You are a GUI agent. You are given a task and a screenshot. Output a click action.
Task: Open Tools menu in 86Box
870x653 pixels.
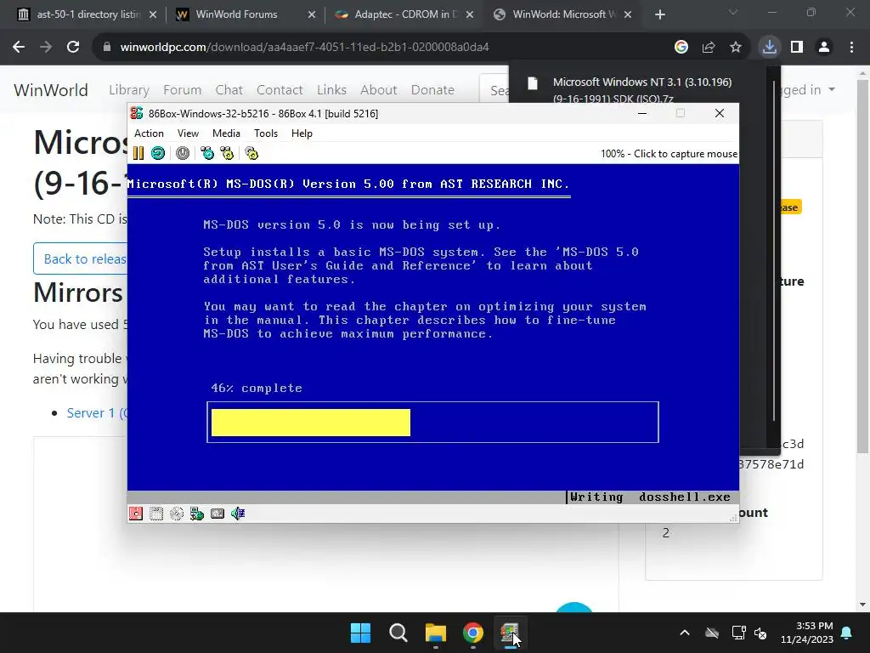(266, 133)
